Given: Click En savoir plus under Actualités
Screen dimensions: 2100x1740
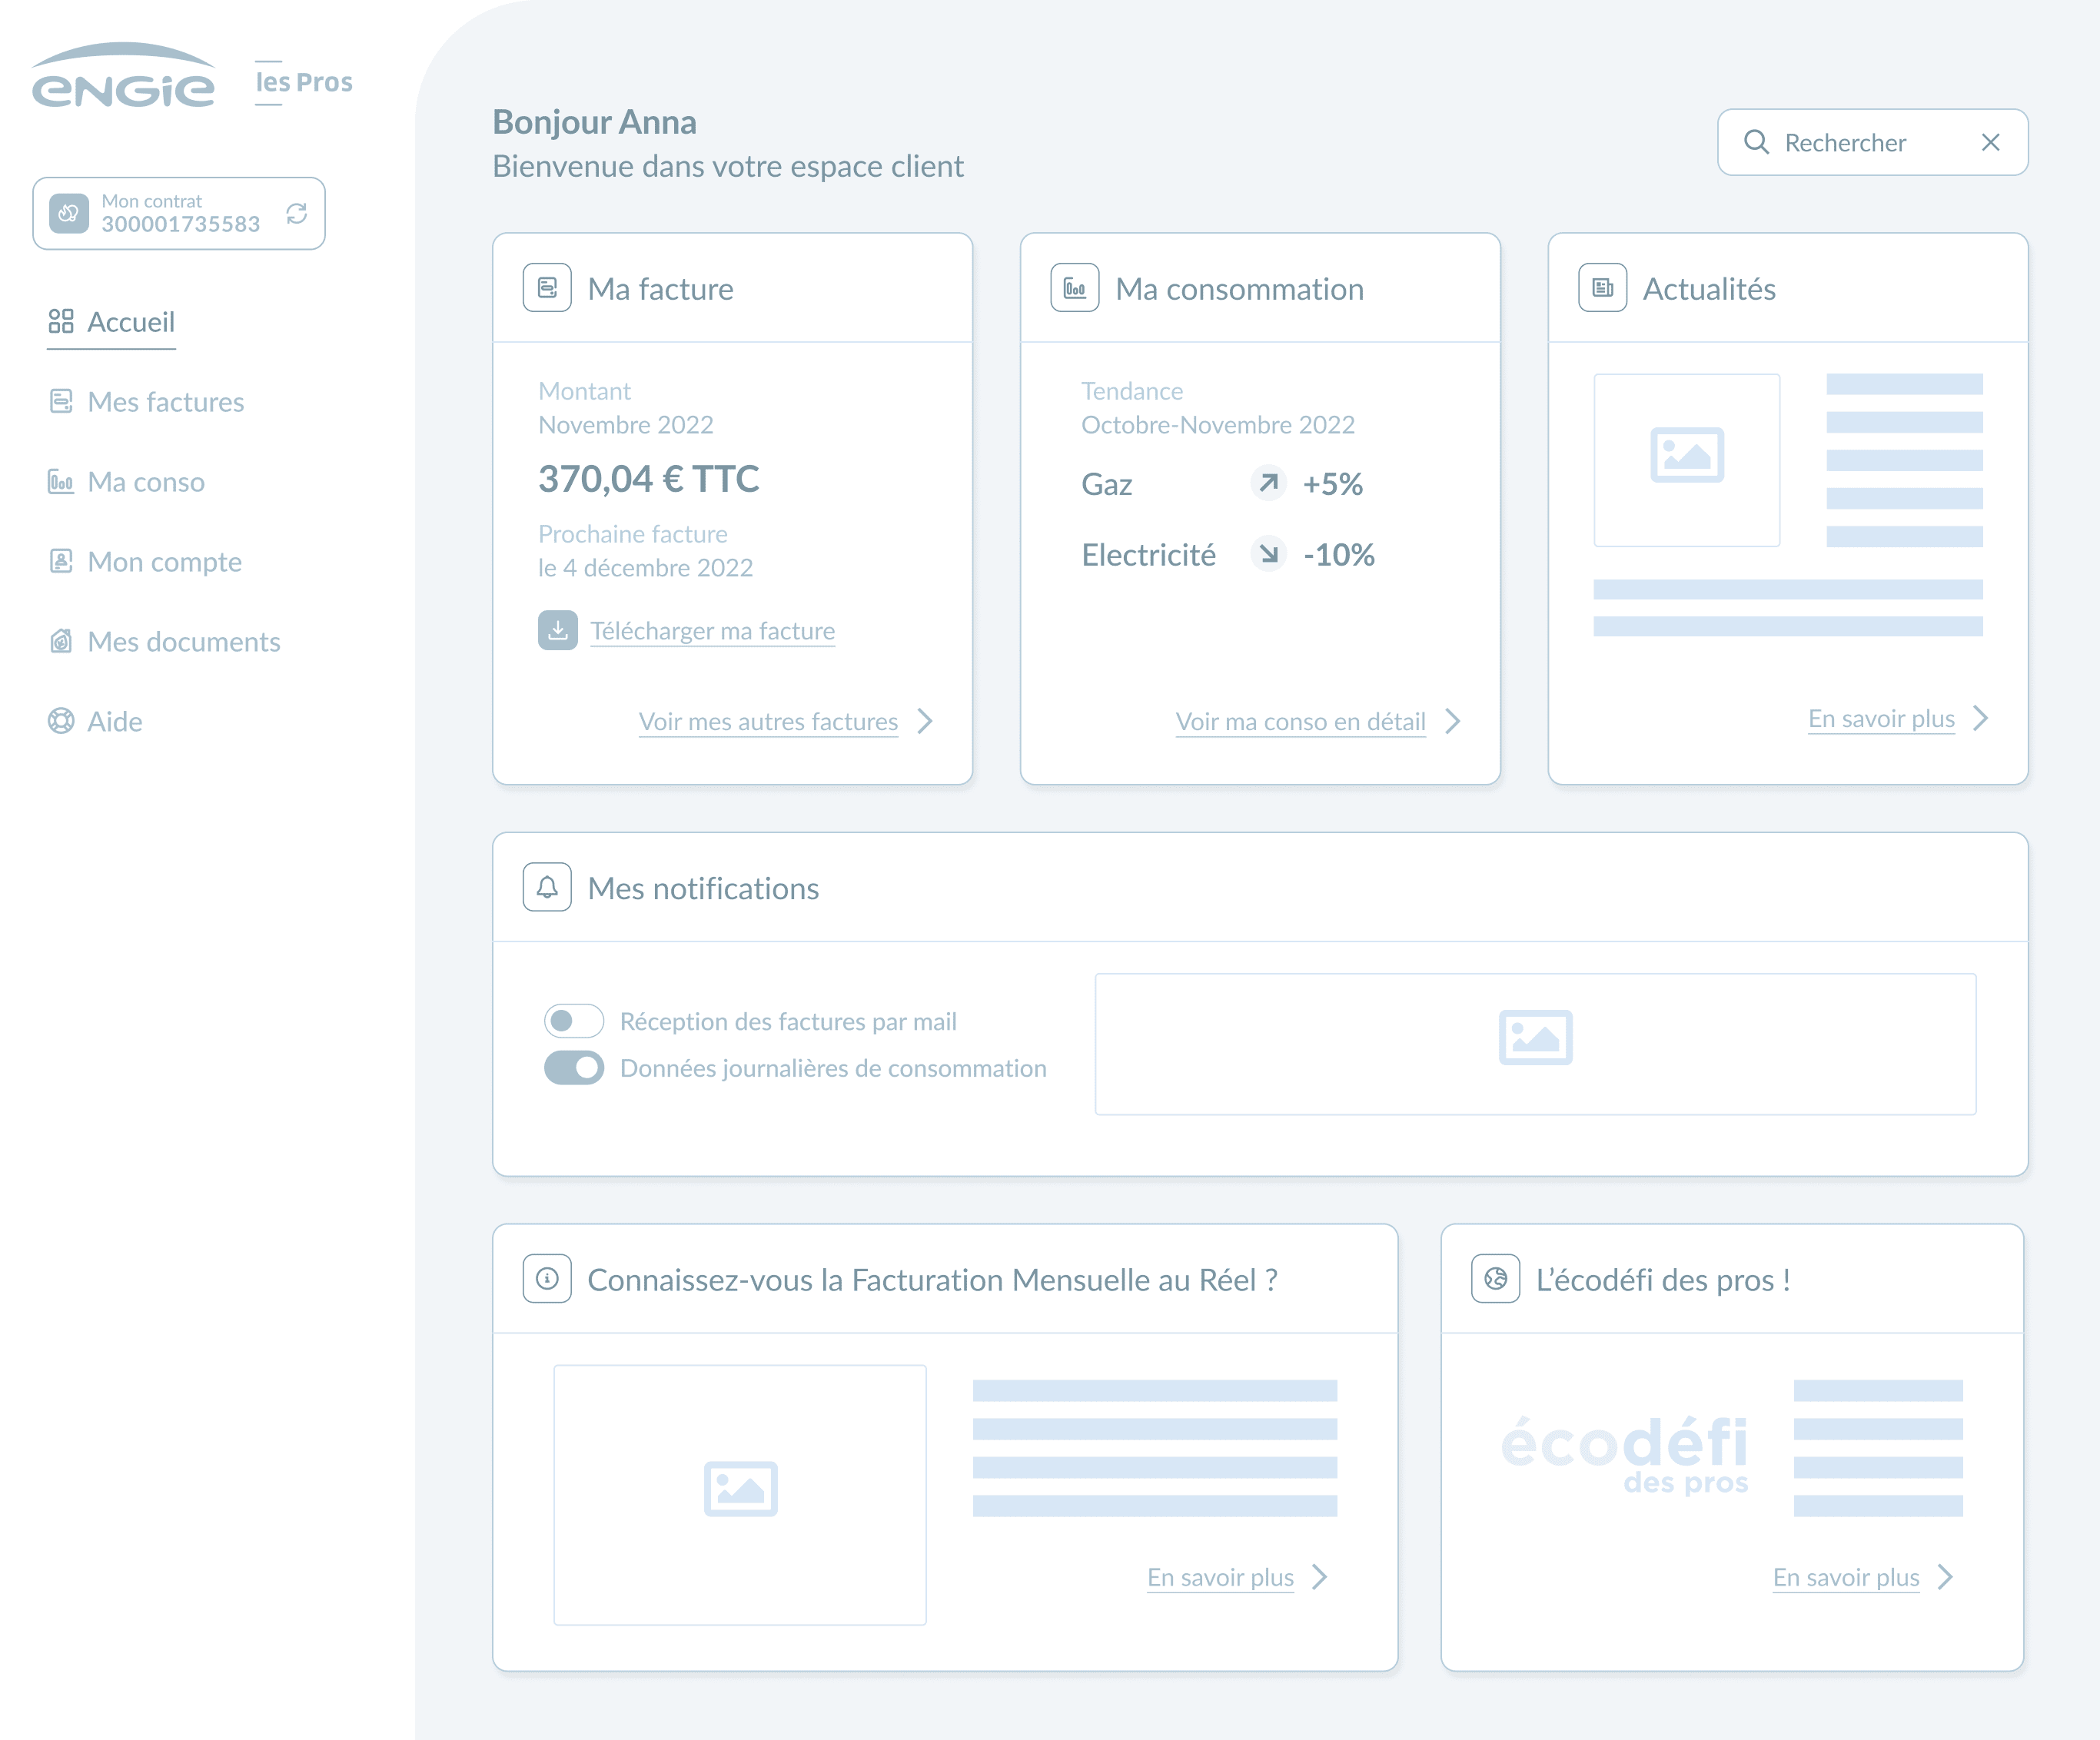Looking at the screenshot, I should coord(1880,719).
